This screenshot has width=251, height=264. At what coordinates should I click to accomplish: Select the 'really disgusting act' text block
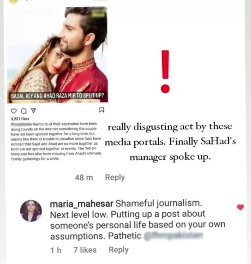[x=170, y=142]
